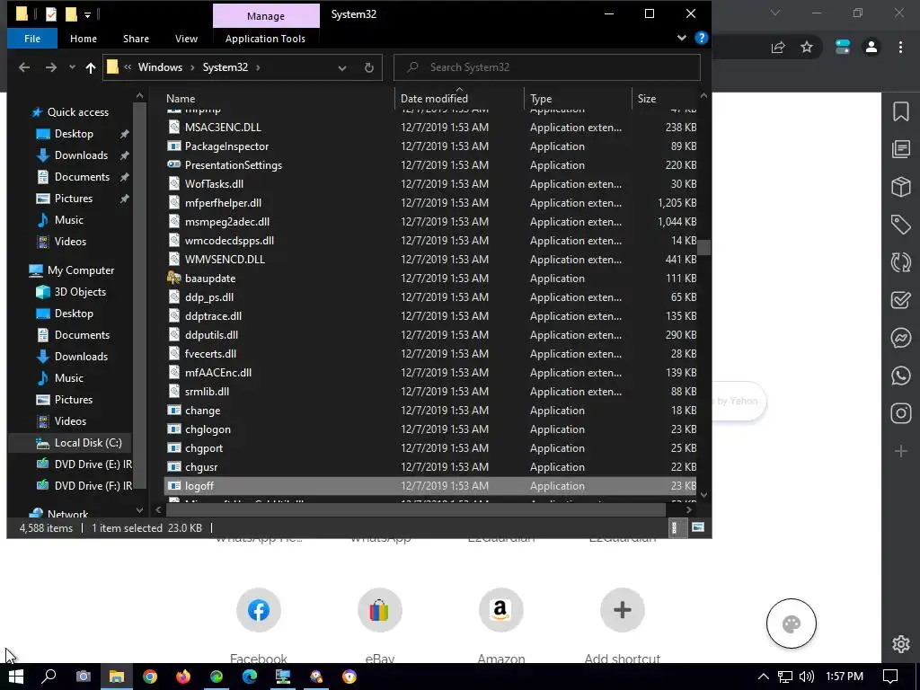This screenshot has width=920, height=690.
Task: Open the Share ribbon tab
Action: pyautogui.click(x=136, y=39)
